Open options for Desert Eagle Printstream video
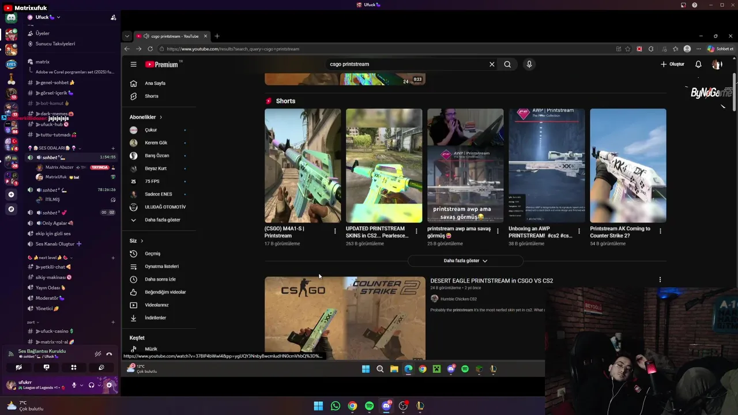The image size is (738, 415). click(660, 280)
